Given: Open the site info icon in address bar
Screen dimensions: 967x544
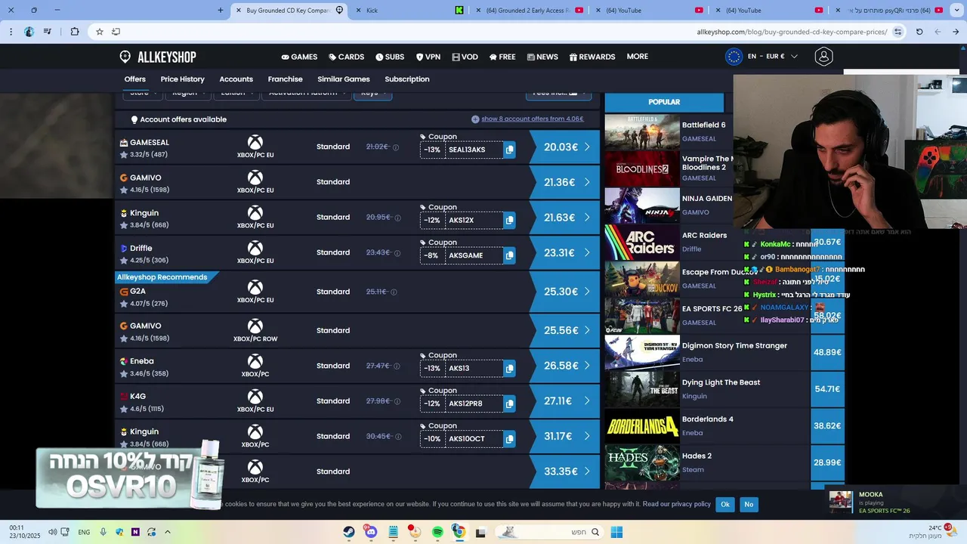Looking at the screenshot, I should point(897,32).
